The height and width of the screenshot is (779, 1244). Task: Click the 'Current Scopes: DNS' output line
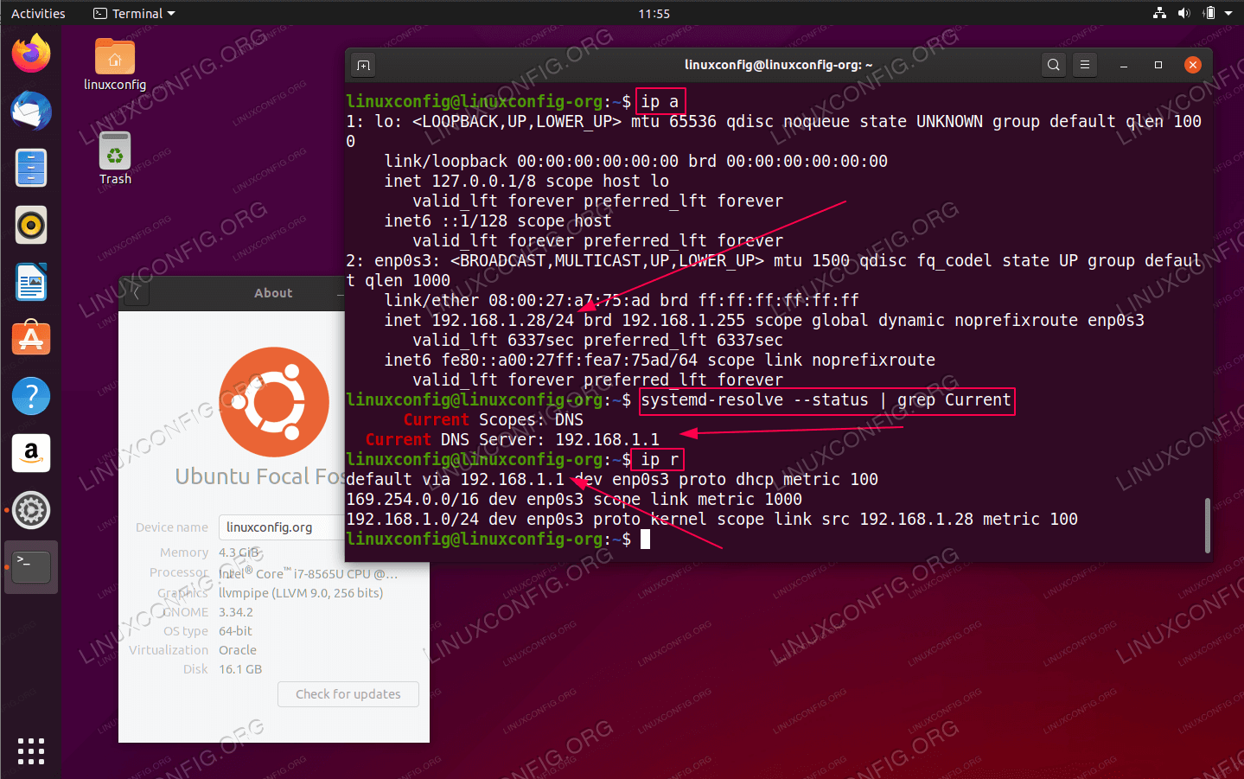[x=494, y=419]
